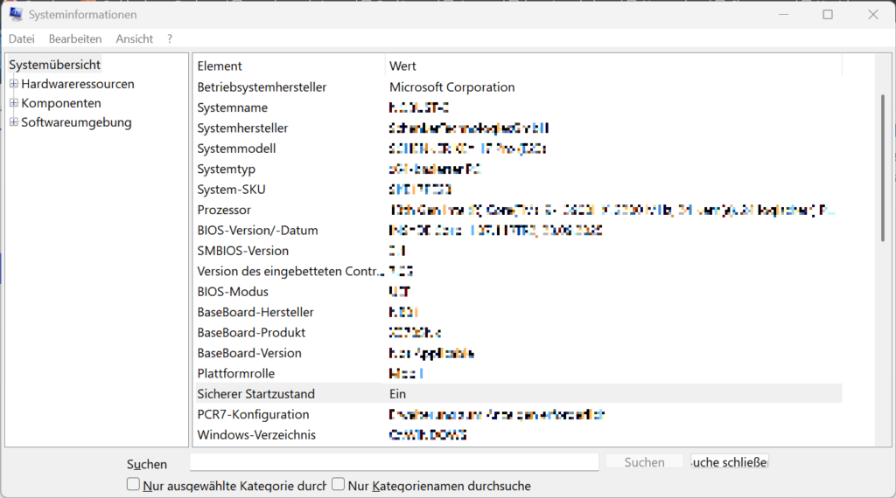Select the BaseBoard-Version row
The image size is (896, 498).
(x=518, y=353)
